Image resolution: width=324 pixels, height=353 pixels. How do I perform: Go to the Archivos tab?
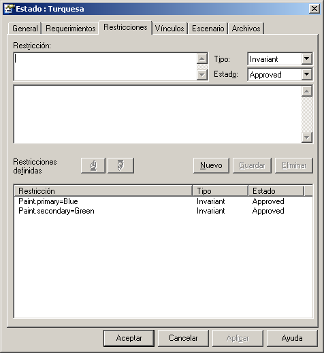246,29
